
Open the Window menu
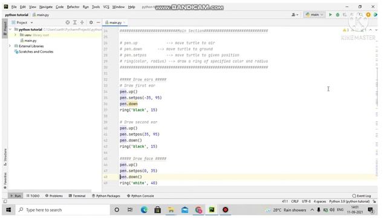(119, 7)
